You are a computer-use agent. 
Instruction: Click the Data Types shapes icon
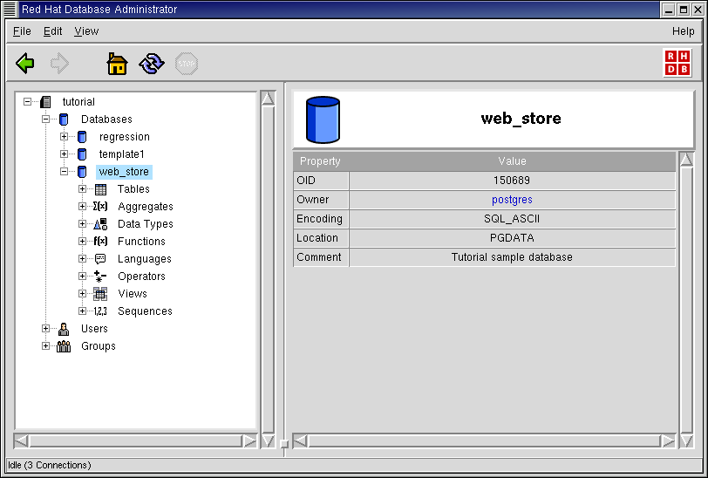pyautogui.click(x=100, y=223)
